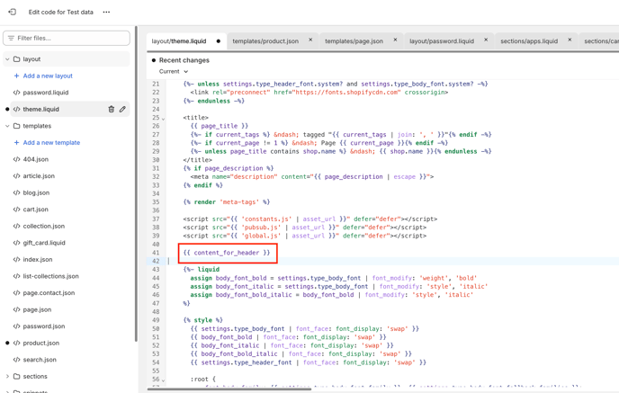Click the Edit code for Test data title
The image size is (619, 393).
click(x=61, y=13)
